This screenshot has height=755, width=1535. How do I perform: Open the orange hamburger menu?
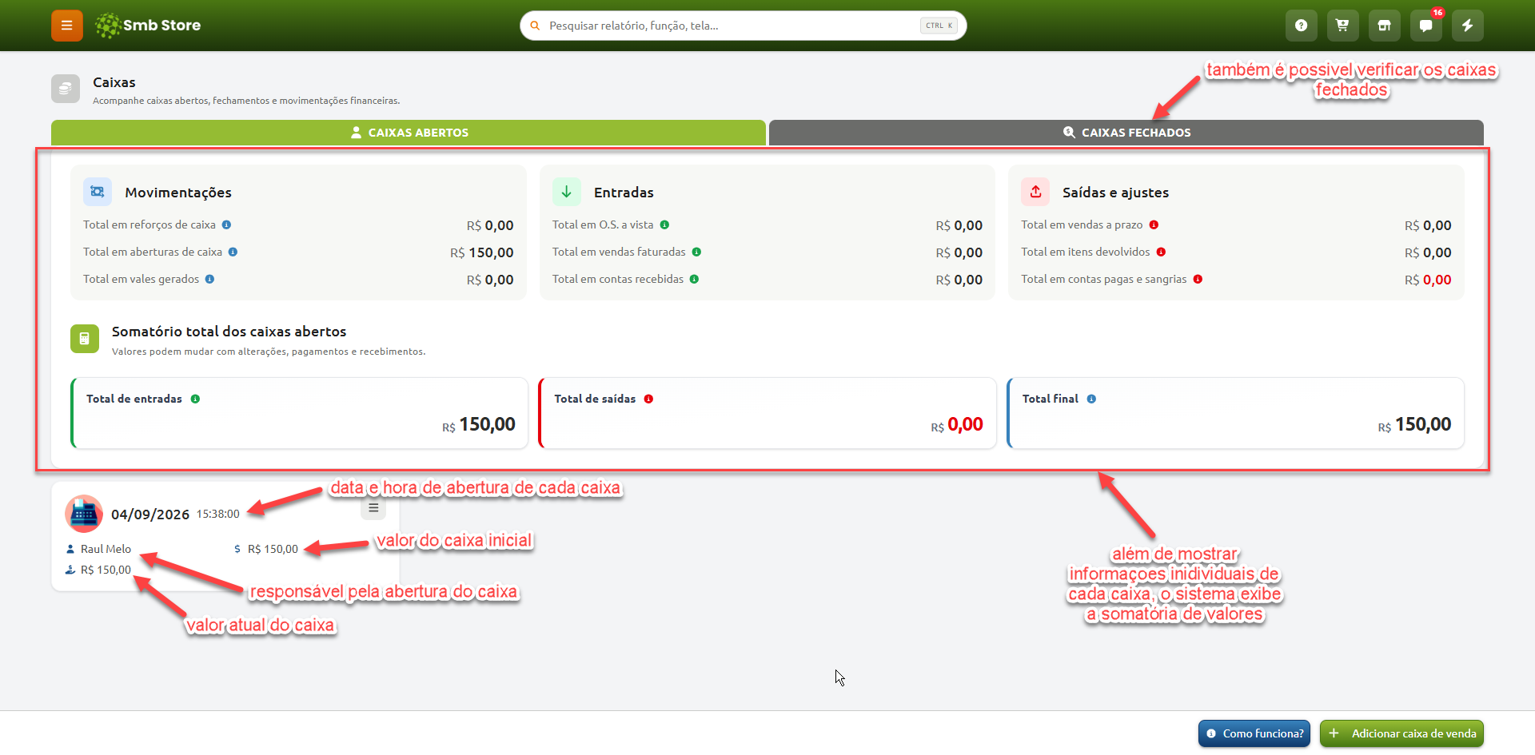pos(67,26)
